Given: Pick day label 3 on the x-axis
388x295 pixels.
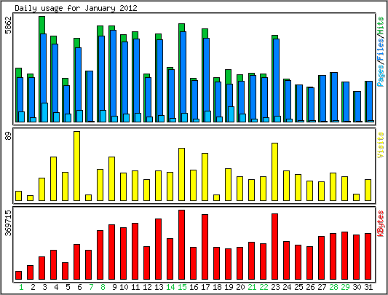Looking at the screenshot, I should point(44,287).
